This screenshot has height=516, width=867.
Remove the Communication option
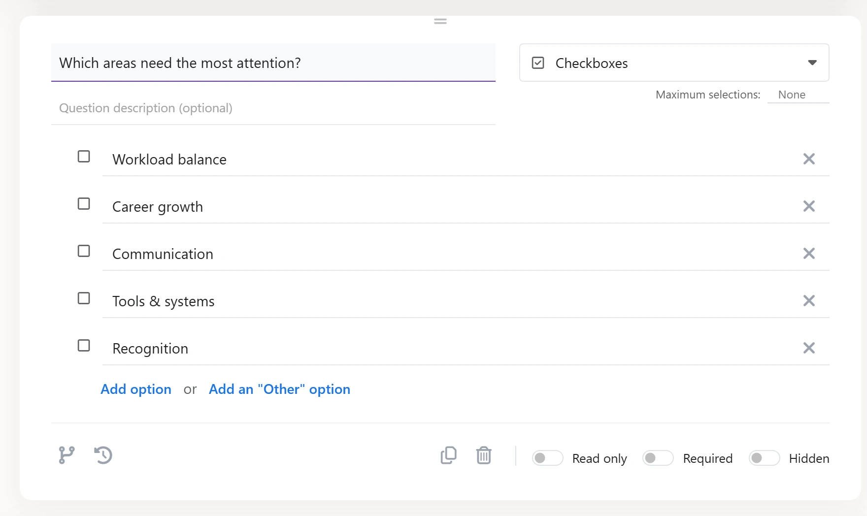[x=809, y=253]
